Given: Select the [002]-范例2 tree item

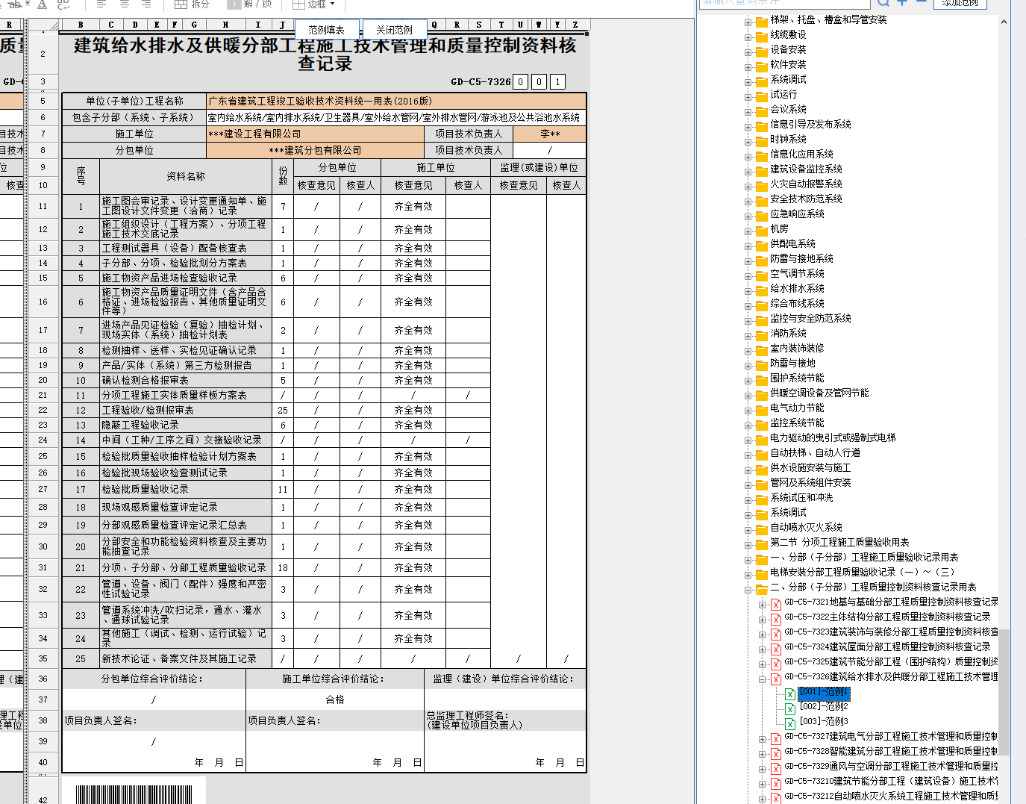Looking at the screenshot, I should (x=824, y=706).
